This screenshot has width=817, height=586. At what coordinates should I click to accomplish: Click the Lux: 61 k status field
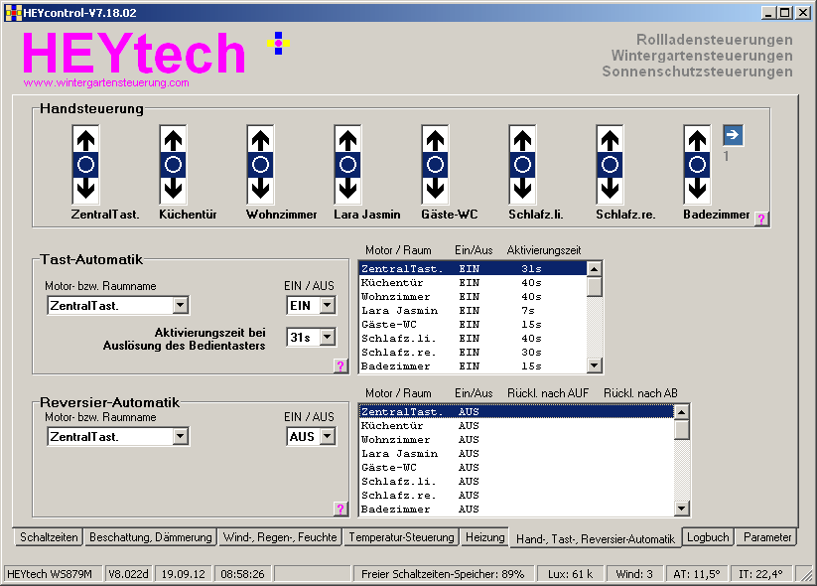click(570, 574)
